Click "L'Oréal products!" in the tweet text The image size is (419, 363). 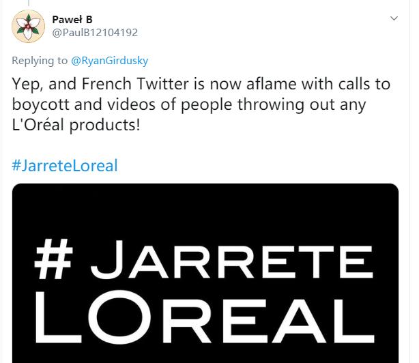pos(76,126)
